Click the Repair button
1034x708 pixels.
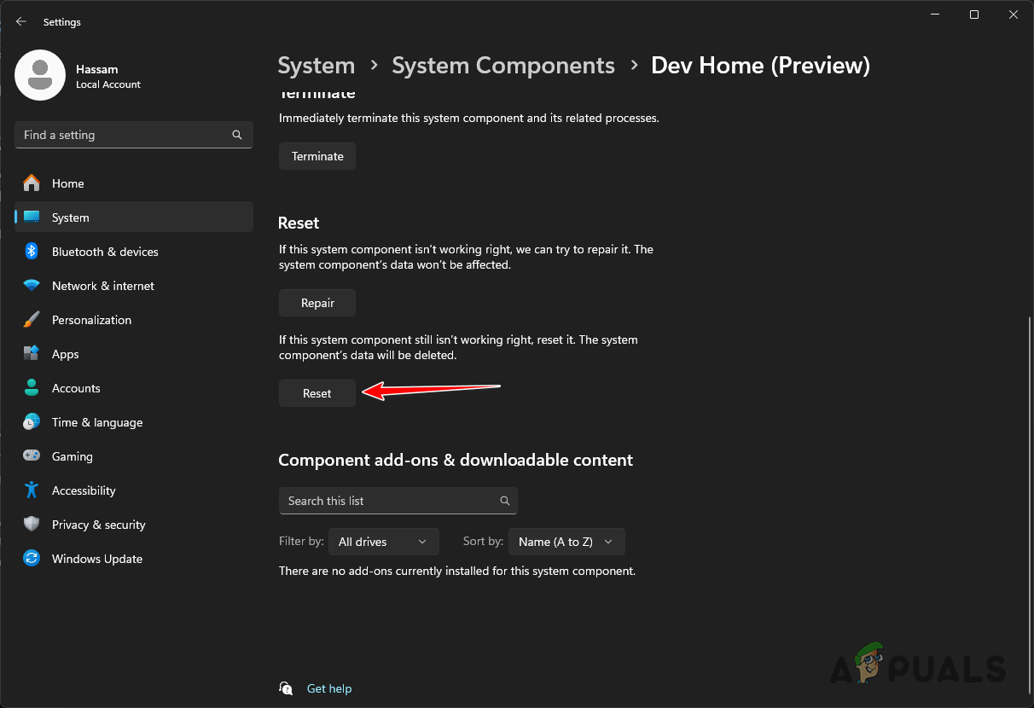coord(317,303)
